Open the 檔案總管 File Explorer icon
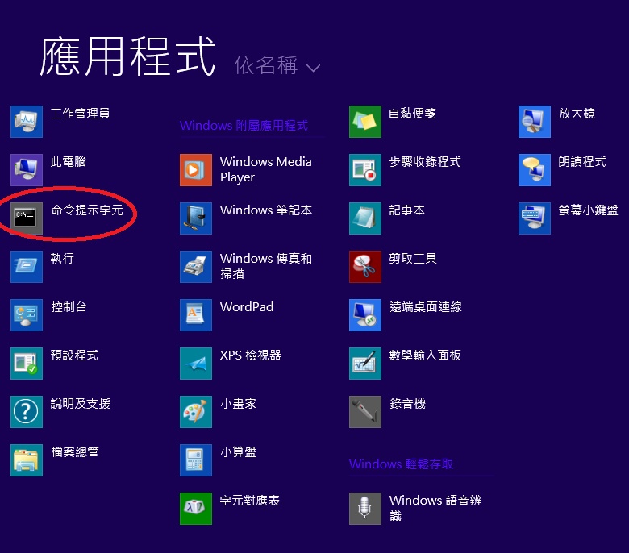 [x=27, y=460]
